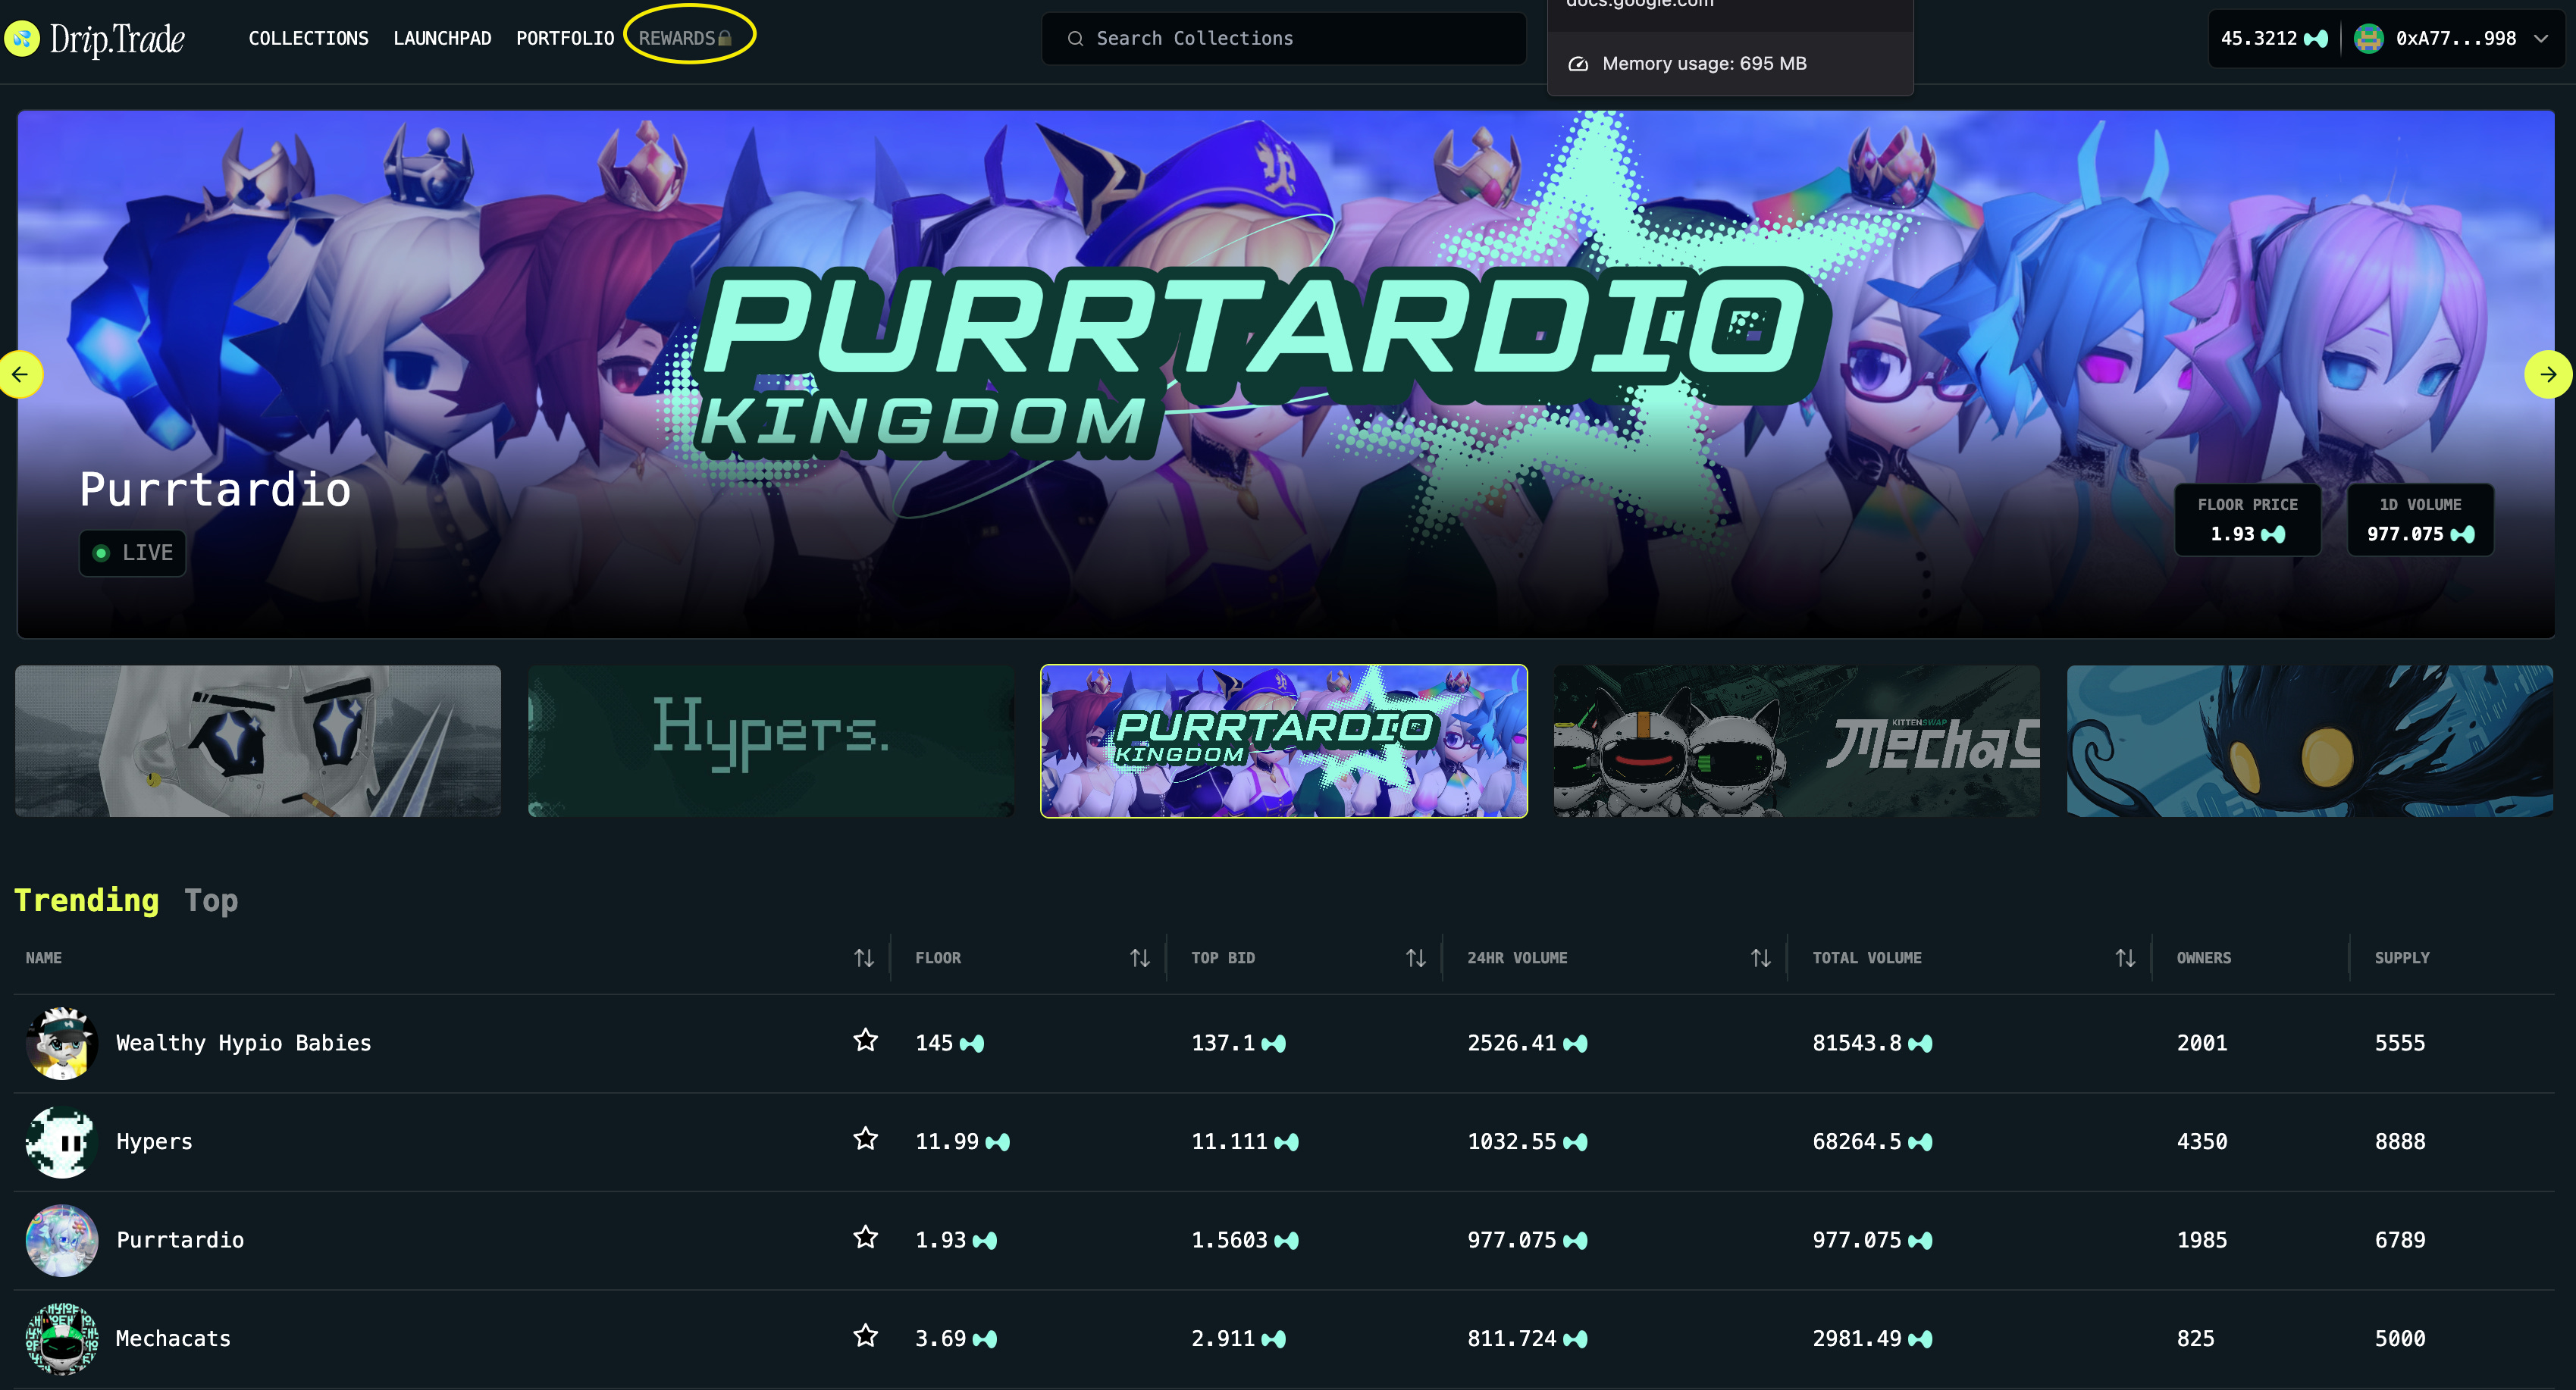Switch to the Trending tab
Viewport: 2576px width, 1390px height.
pos(87,900)
